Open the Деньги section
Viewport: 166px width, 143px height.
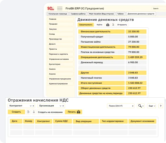[60, 44]
